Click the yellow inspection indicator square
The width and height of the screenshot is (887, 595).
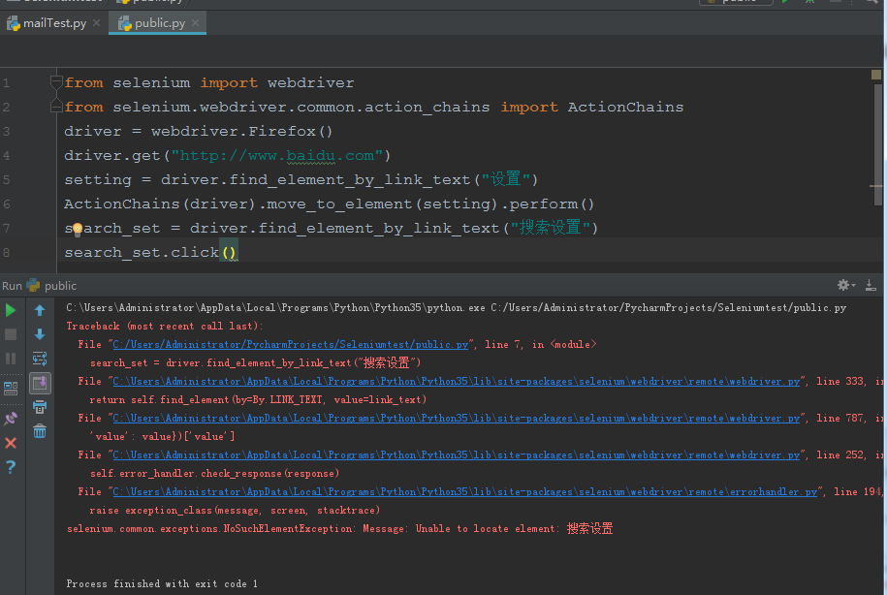click(x=876, y=75)
